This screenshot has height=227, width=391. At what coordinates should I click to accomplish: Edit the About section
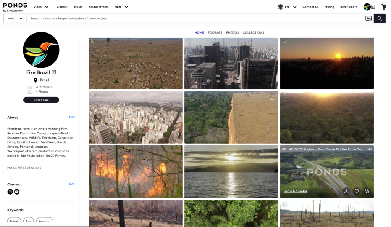point(72,117)
